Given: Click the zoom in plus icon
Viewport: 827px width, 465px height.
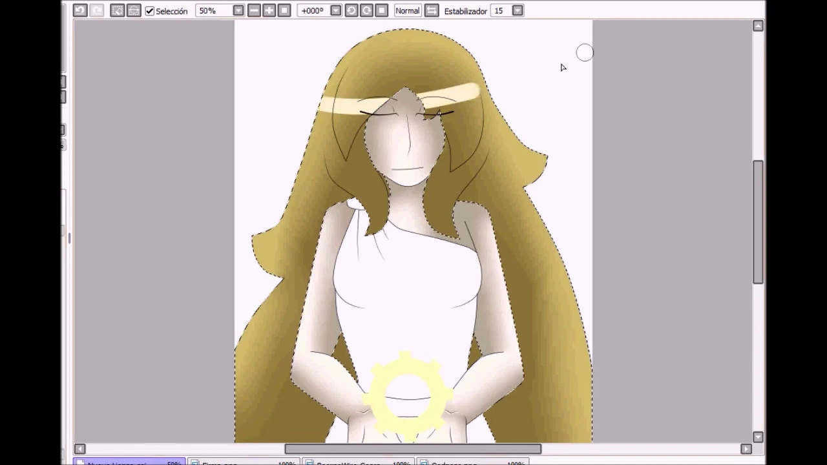Looking at the screenshot, I should tap(269, 10).
